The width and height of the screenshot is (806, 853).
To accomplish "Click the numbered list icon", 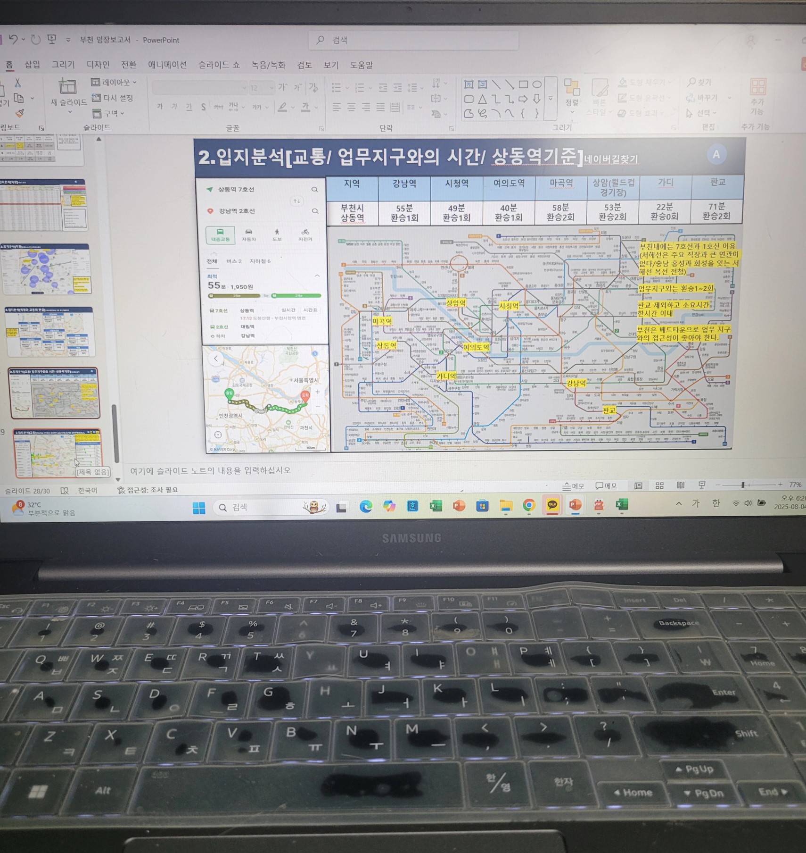I will 360,88.
